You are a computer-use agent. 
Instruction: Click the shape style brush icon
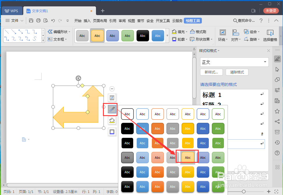click(112, 109)
